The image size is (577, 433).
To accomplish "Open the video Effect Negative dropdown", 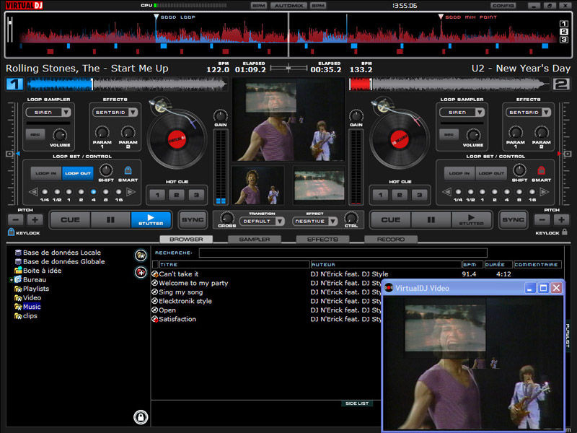I will 314,222.
